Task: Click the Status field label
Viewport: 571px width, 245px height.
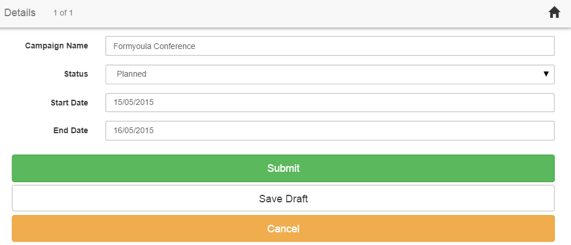Action: [76, 74]
